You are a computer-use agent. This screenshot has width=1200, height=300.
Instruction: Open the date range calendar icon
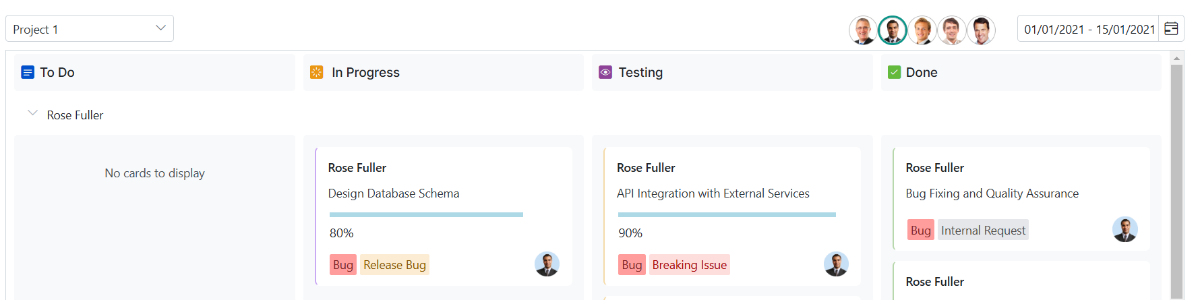1171,29
